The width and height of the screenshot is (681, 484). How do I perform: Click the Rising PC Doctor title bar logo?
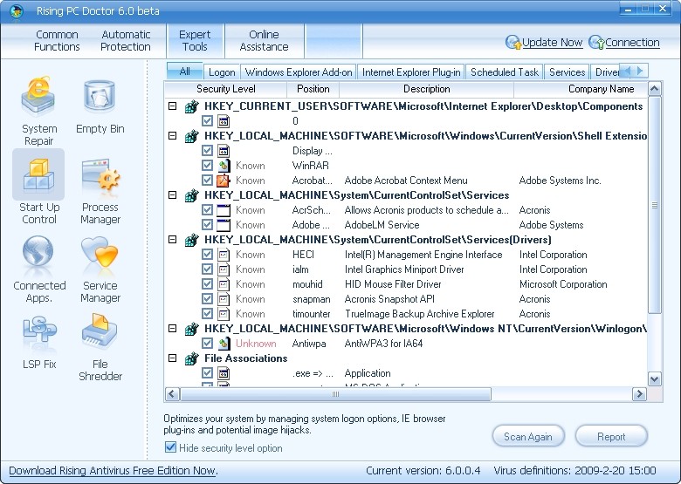(x=17, y=10)
